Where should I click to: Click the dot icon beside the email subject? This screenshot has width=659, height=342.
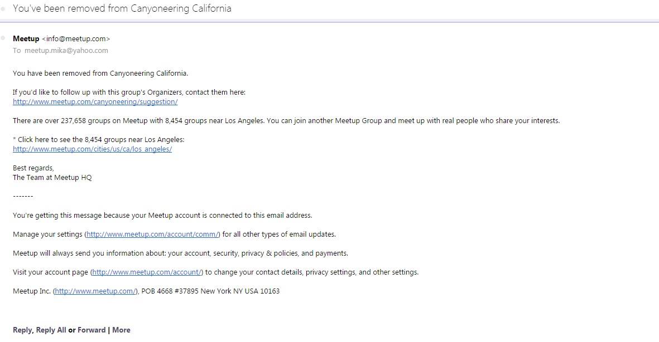click(3, 9)
